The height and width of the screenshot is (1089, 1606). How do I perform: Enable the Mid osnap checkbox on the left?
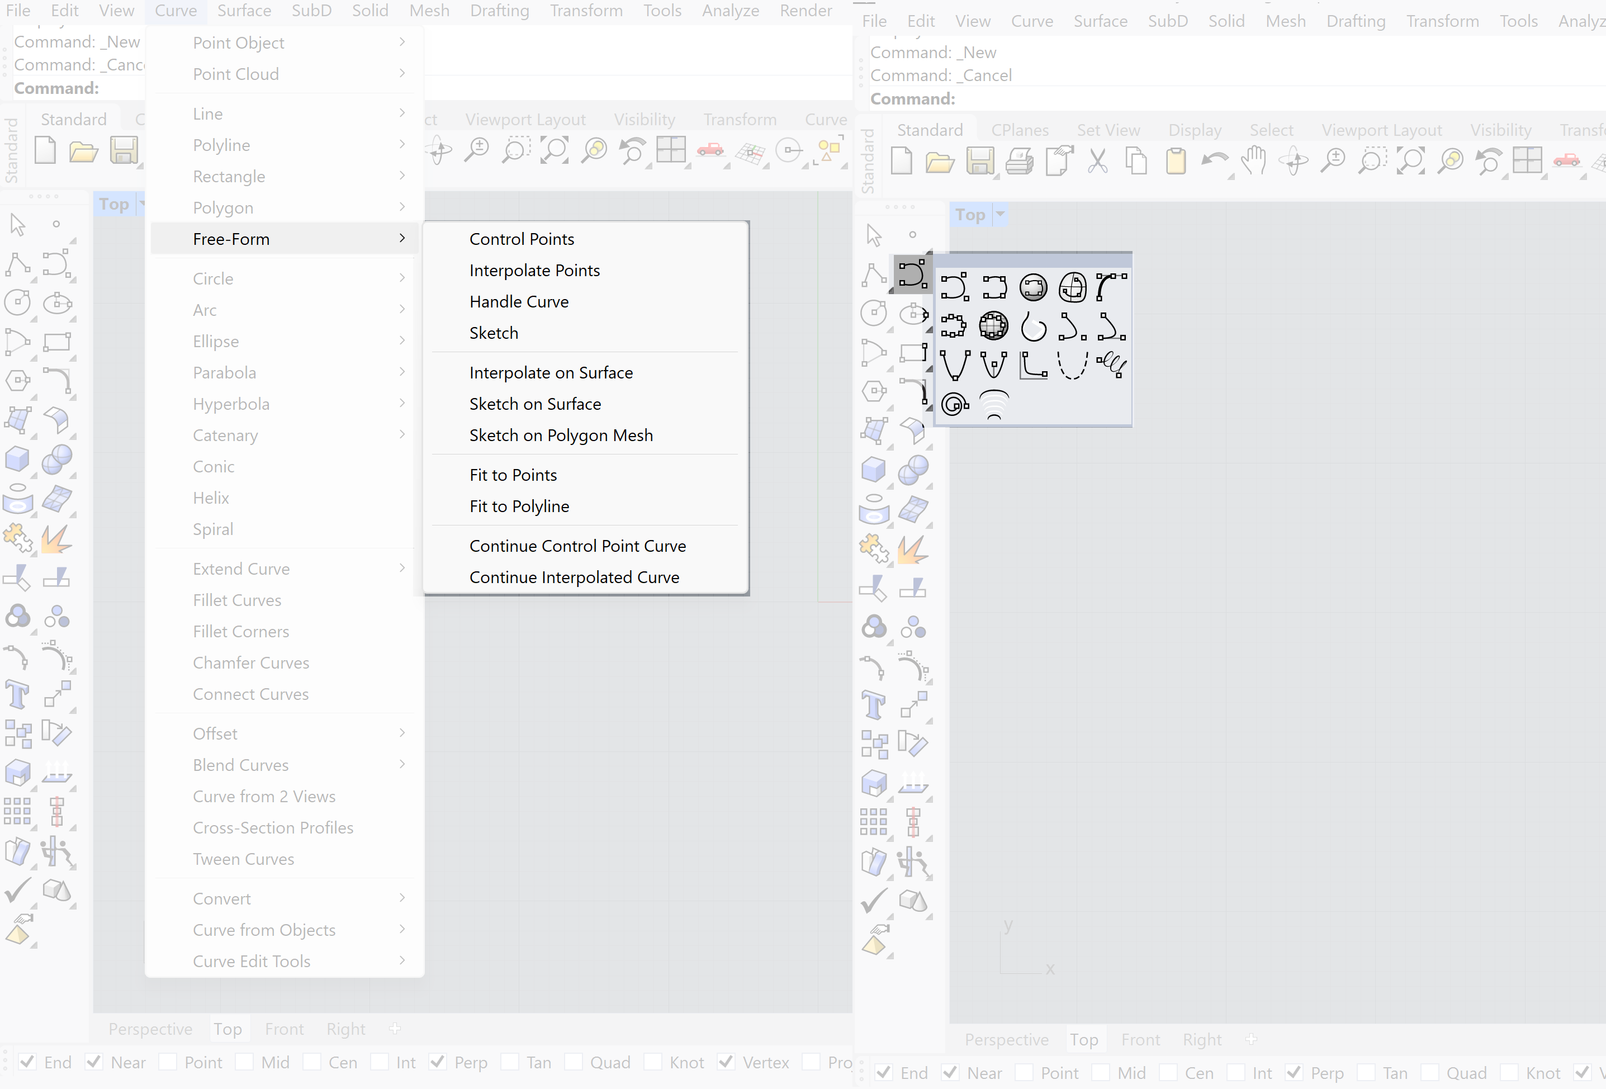pyautogui.click(x=244, y=1062)
